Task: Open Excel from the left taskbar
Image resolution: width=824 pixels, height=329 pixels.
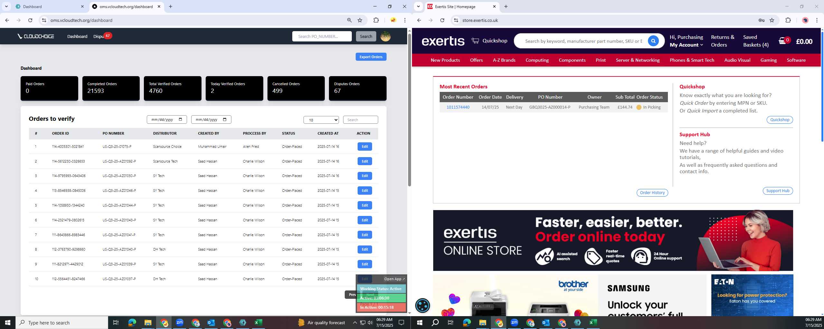Action: pos(258,323)
